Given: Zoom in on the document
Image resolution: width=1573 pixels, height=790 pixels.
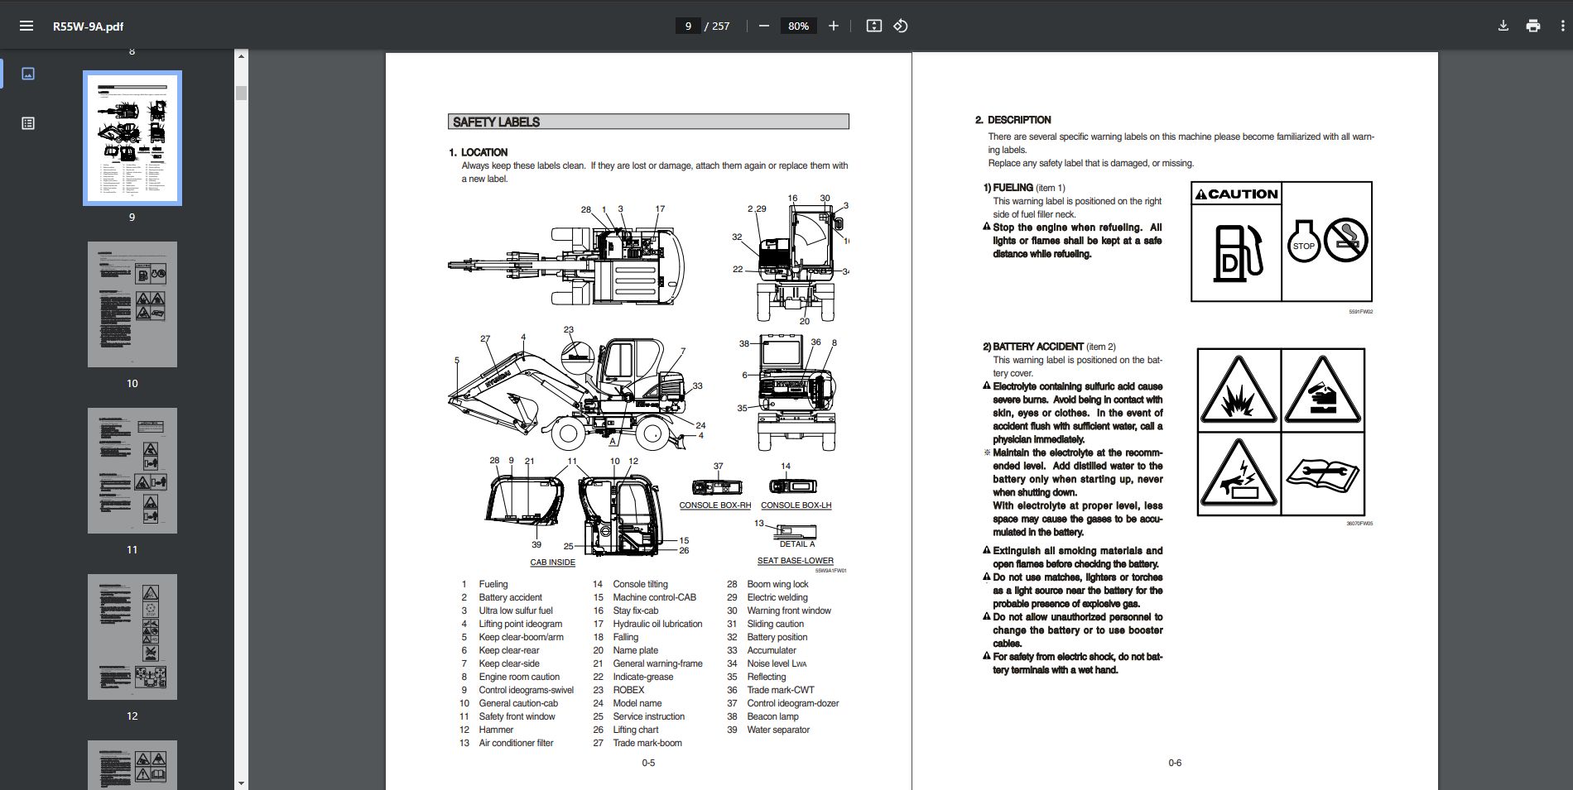Looking at the screenshot, I should coord(833,26).
